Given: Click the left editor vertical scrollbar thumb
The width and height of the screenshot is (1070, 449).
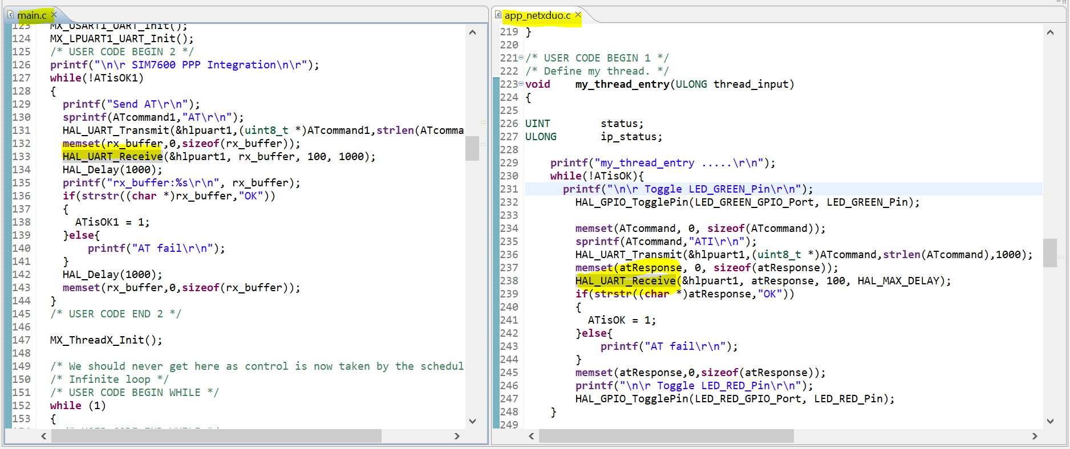Looking at the screenshot, I should [x=472, y=148].
